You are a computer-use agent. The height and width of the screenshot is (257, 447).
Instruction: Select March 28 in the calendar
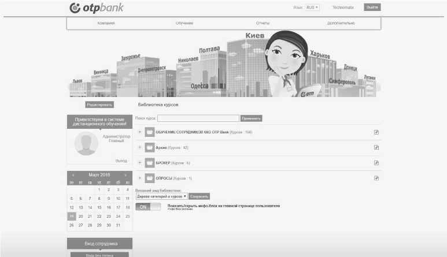tap(90, 225)
